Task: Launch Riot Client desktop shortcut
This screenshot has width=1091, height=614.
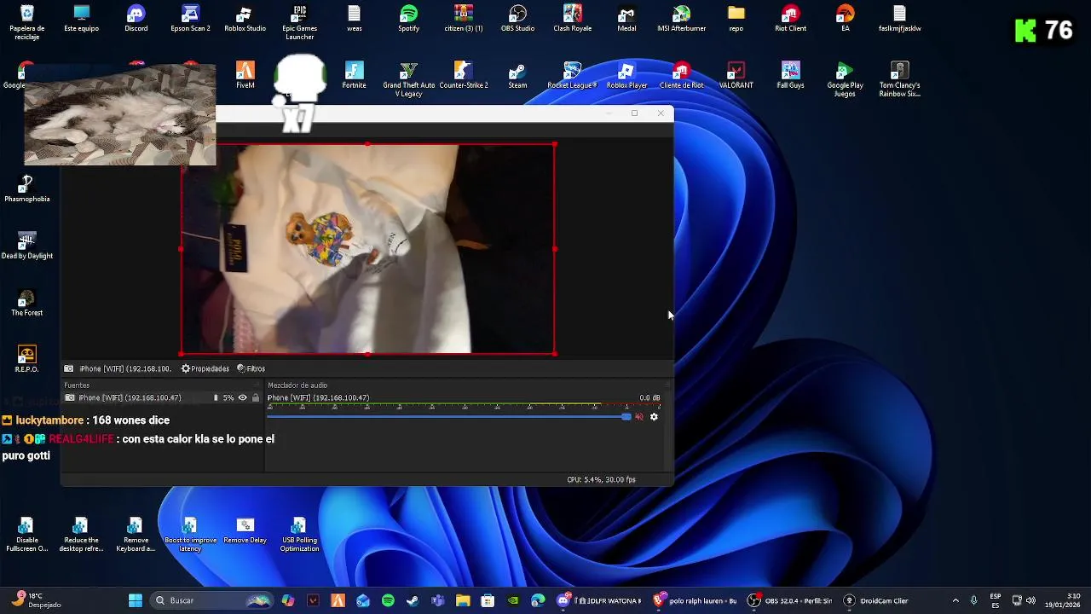Action: click(790, 19)
